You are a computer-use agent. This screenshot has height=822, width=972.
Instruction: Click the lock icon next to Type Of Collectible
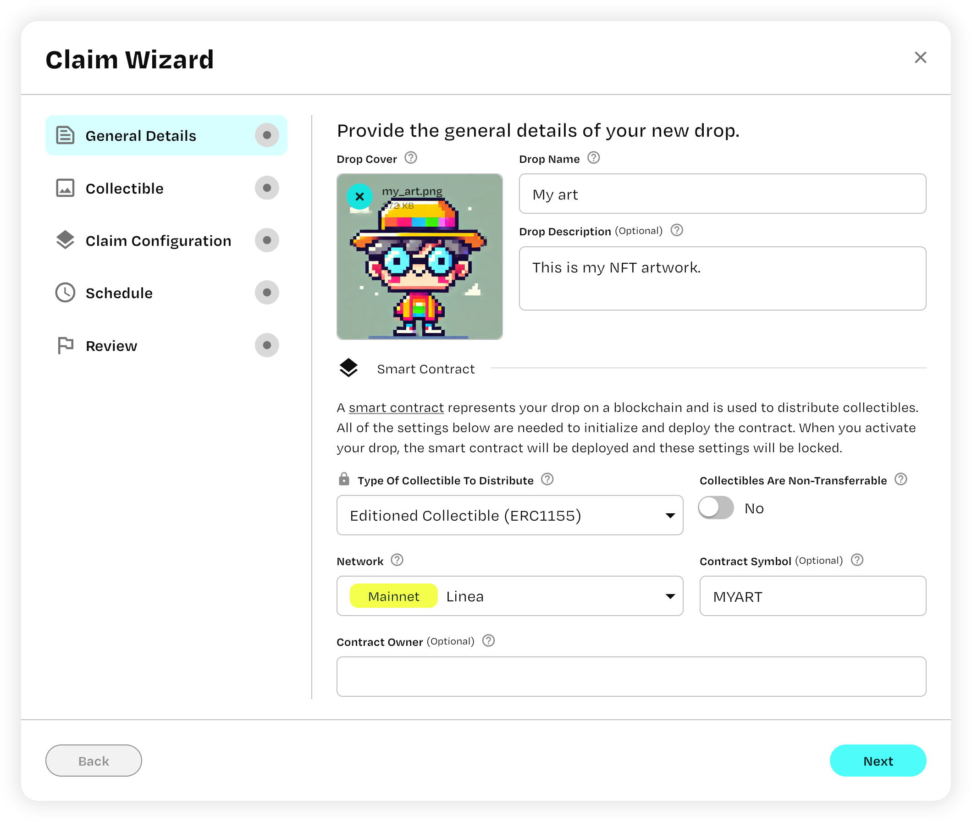pos(344,479)
